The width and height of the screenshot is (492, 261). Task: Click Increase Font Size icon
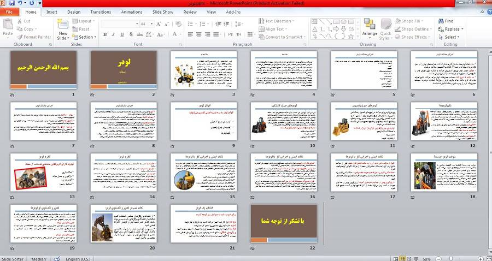[159, 24]
